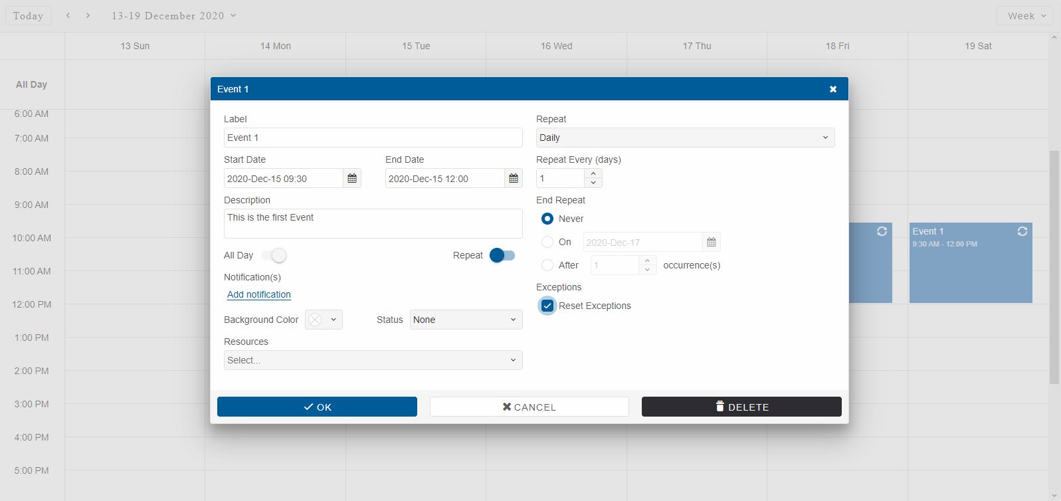
Task: Decrease the Repeat Every days value
Action: pos(593,183)
